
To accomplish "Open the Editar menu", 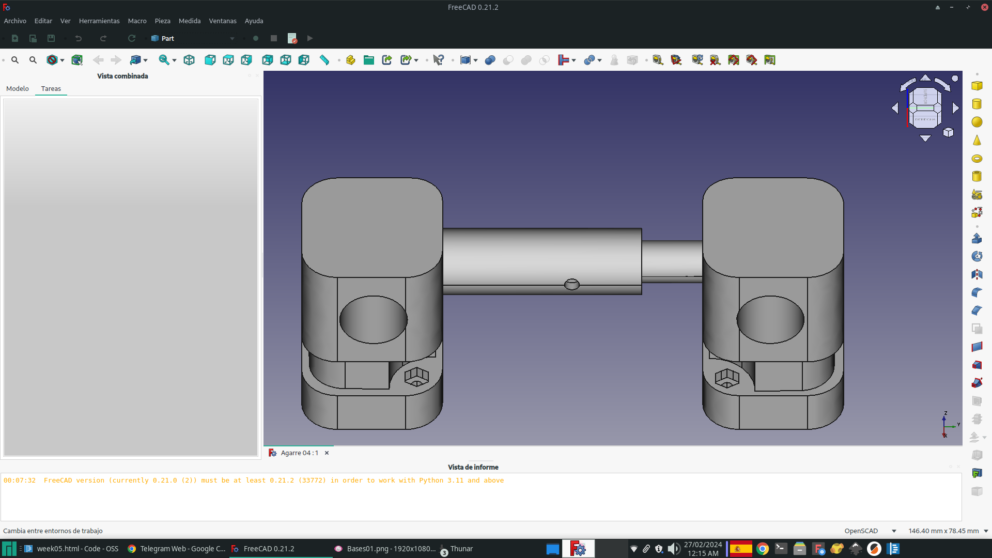I will point(43,21).
